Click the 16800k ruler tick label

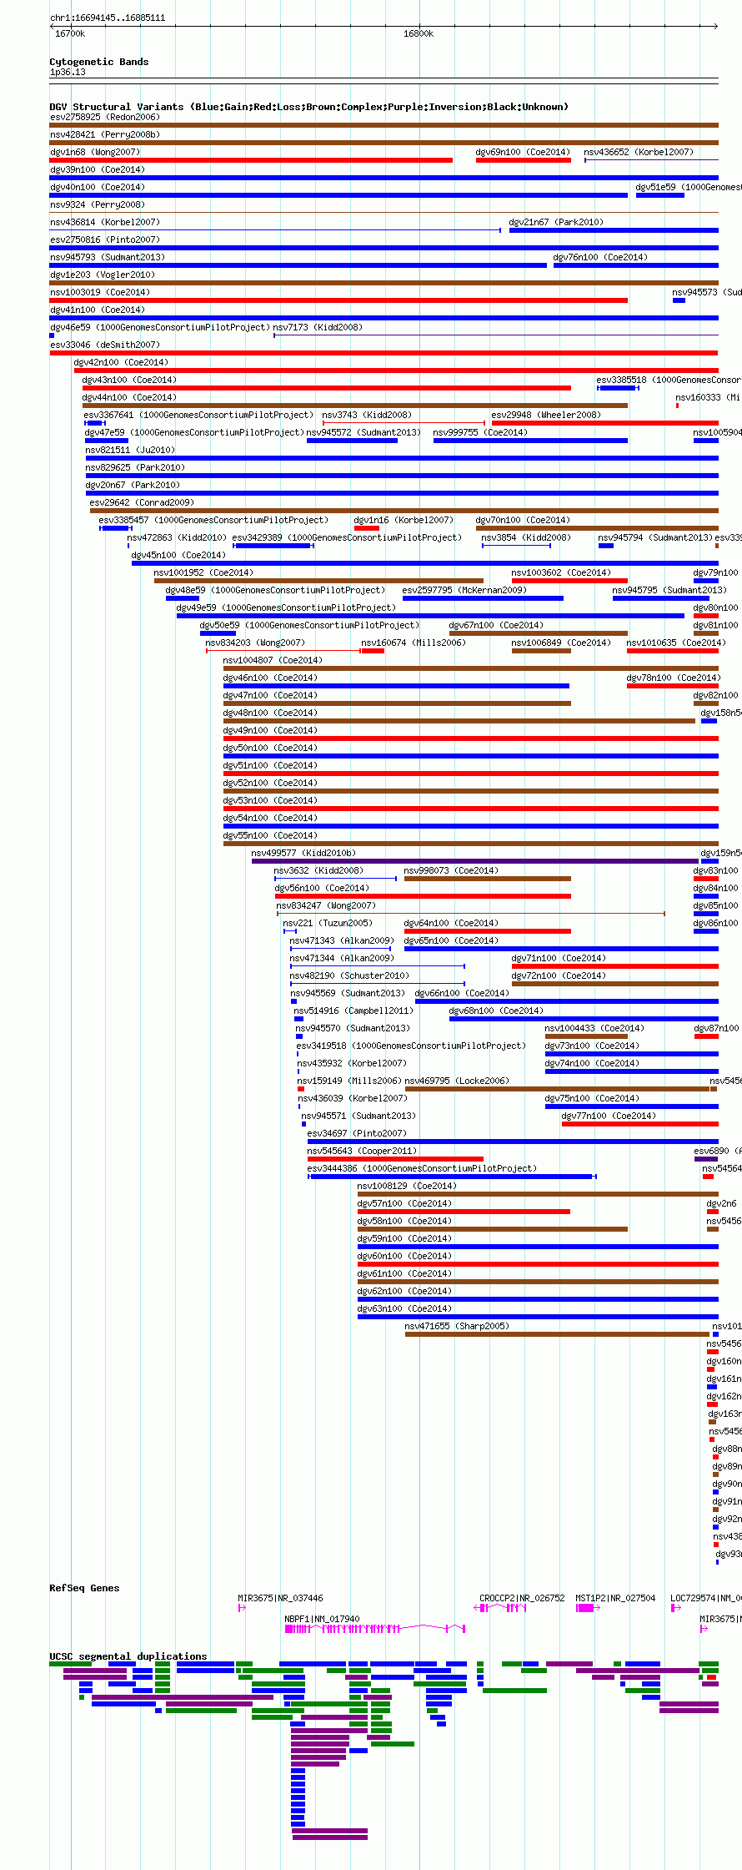[419, 33]
